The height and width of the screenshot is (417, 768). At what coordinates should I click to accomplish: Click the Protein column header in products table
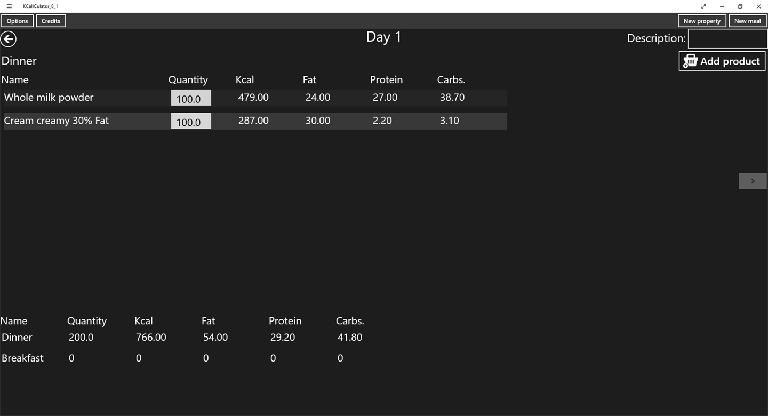(386, 80)
